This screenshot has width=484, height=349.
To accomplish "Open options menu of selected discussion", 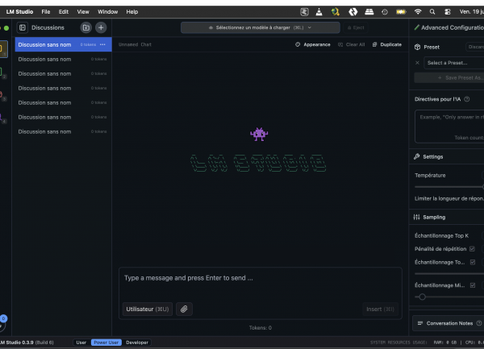I will click(102, 44).
